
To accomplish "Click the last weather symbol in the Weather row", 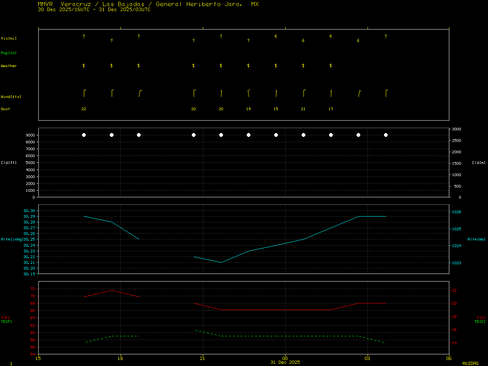I will (x=331, y=66).
